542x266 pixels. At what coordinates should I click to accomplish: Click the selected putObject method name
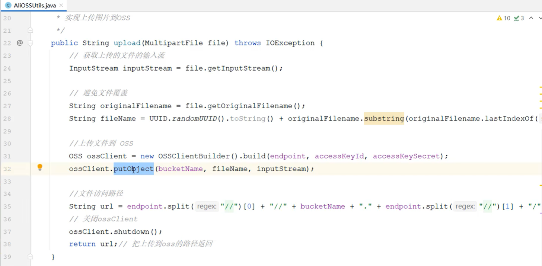[133, 169]
